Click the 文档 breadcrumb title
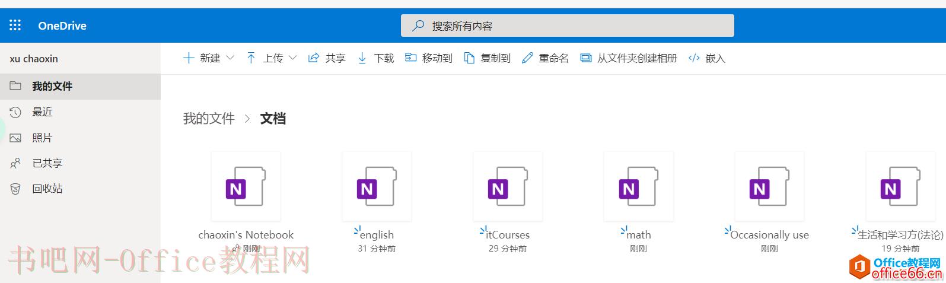946x283 pixels. point(273,118)
